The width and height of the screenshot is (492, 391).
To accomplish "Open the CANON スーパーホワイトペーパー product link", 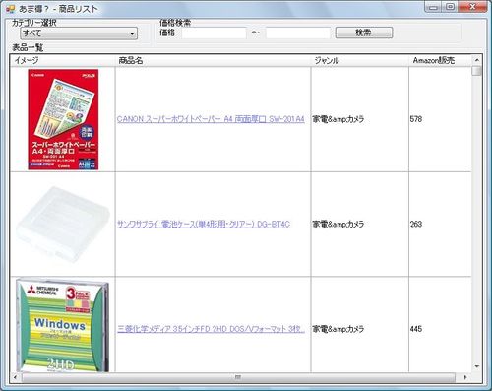I will pos(211,119).
